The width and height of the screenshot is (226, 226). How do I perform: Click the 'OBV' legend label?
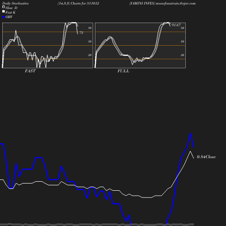click(x=9, y=17)
